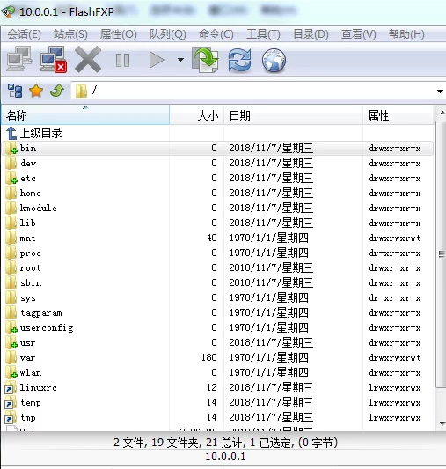Click the Disconnect icon with red X
Screen dimensions: 446x469
[54, 59]
